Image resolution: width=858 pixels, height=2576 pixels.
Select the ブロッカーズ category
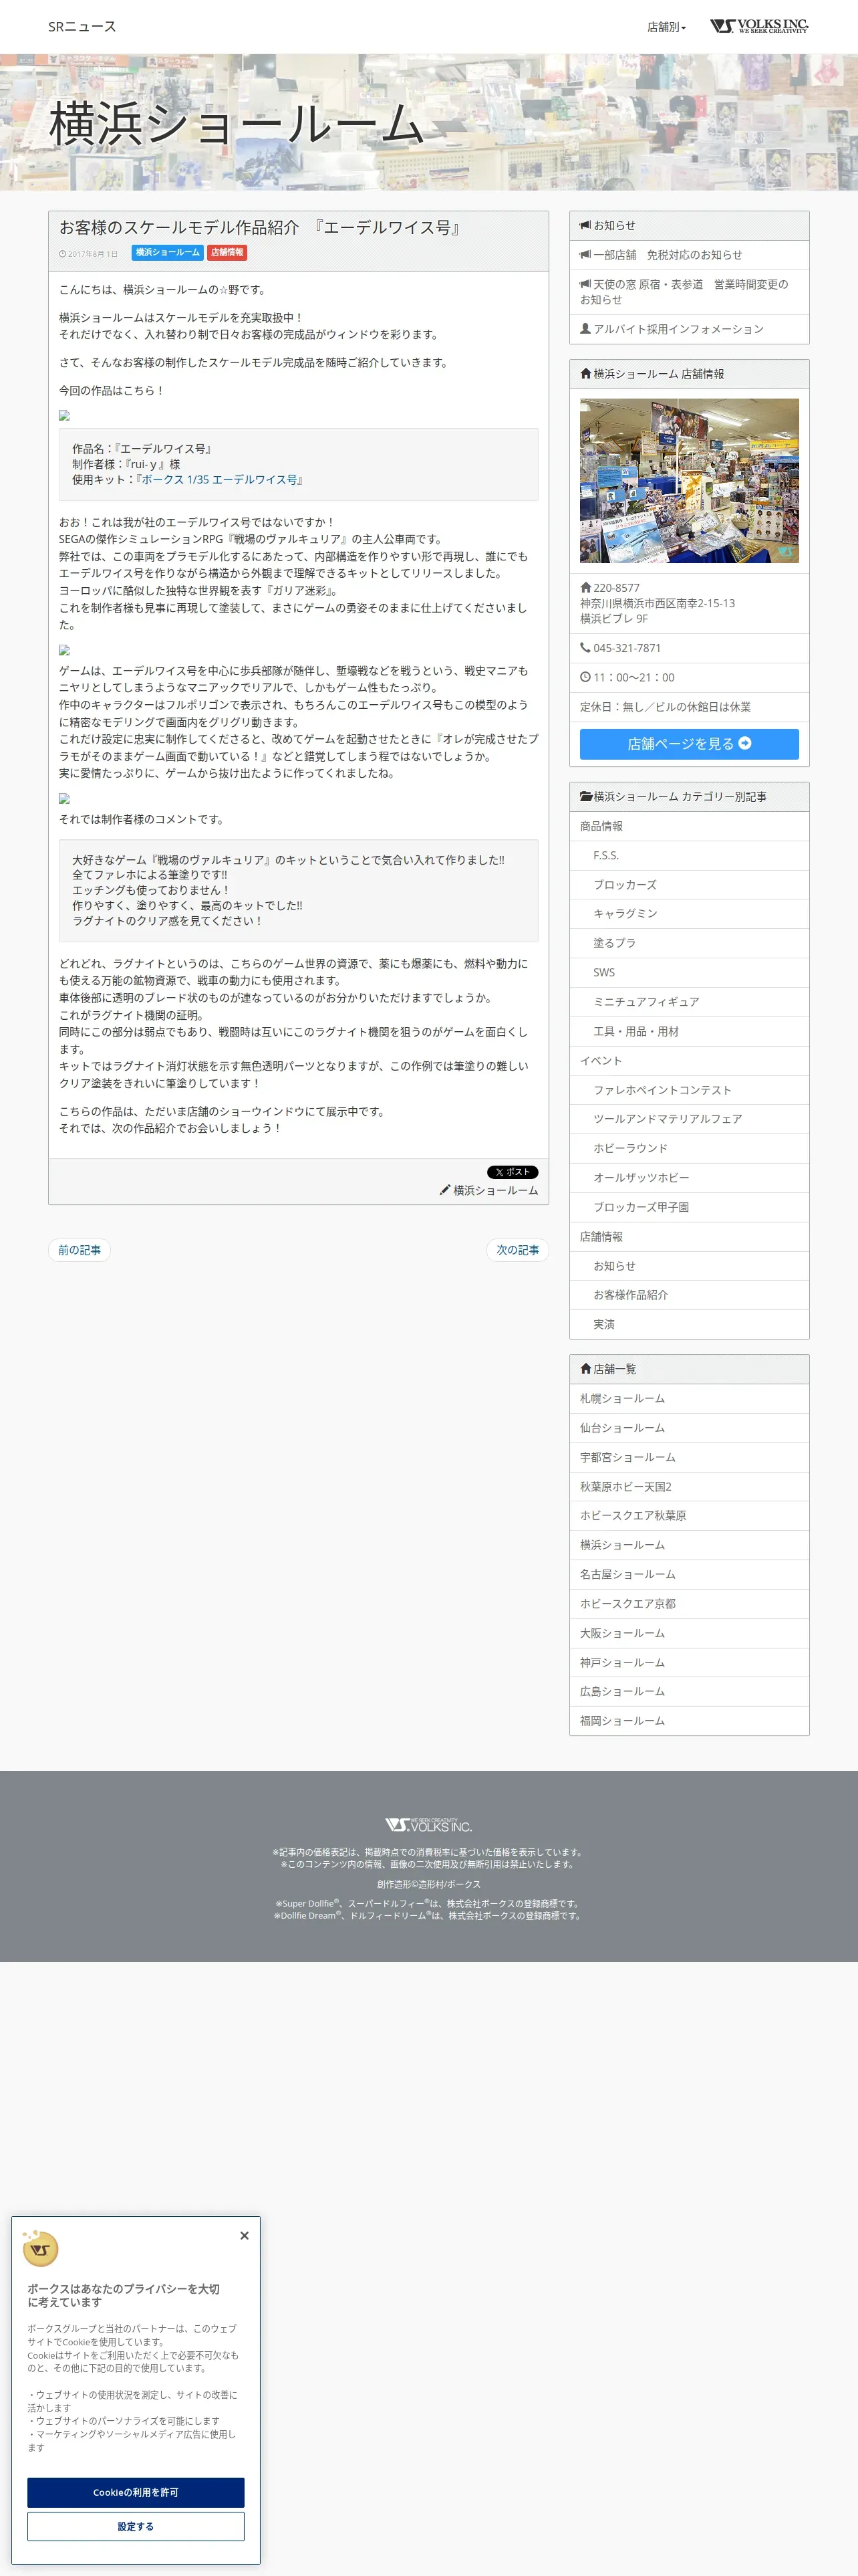click(689, 885)
